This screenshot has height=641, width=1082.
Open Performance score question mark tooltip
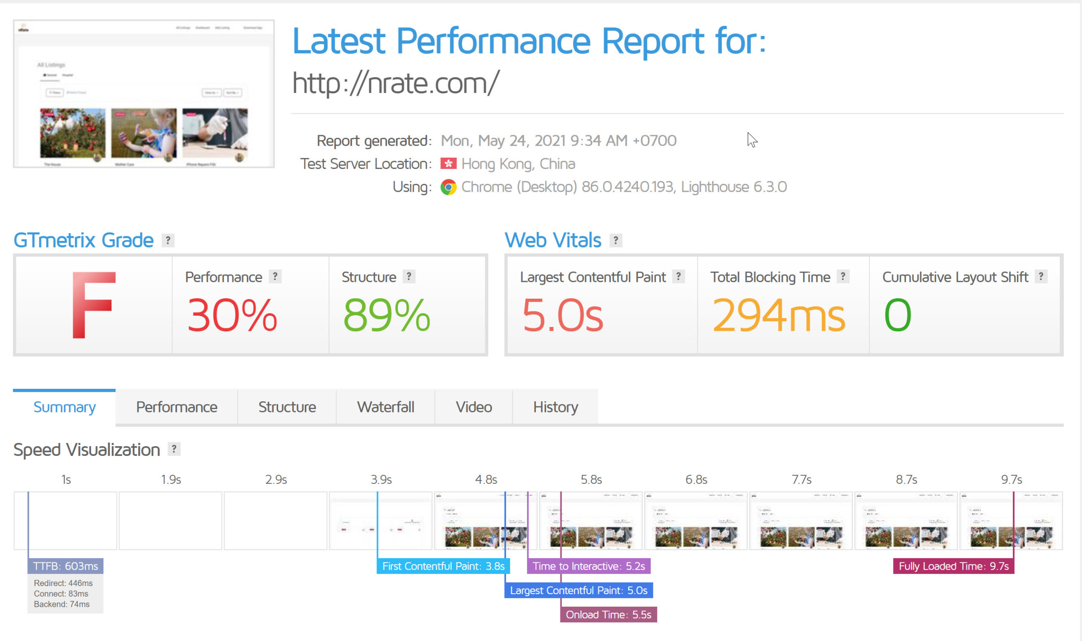pos(275,276)
